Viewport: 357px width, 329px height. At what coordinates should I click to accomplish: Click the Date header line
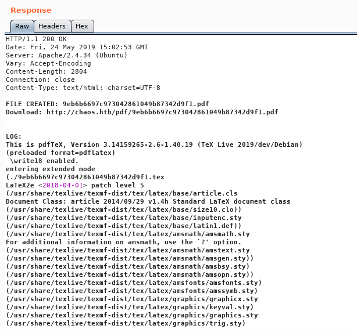(x=77, y=47)
